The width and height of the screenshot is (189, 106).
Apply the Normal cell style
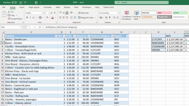(x=149, y=13)
